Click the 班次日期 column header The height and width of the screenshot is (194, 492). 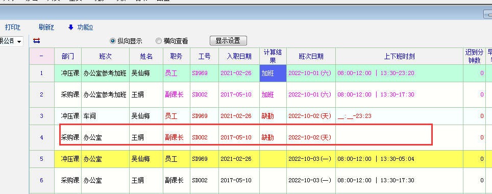click(311, 56)
